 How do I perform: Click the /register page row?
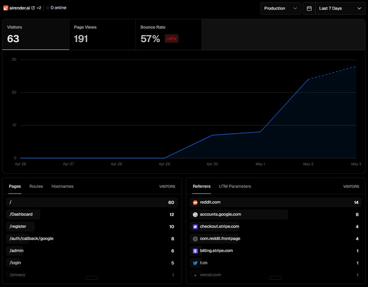point(92,226)
